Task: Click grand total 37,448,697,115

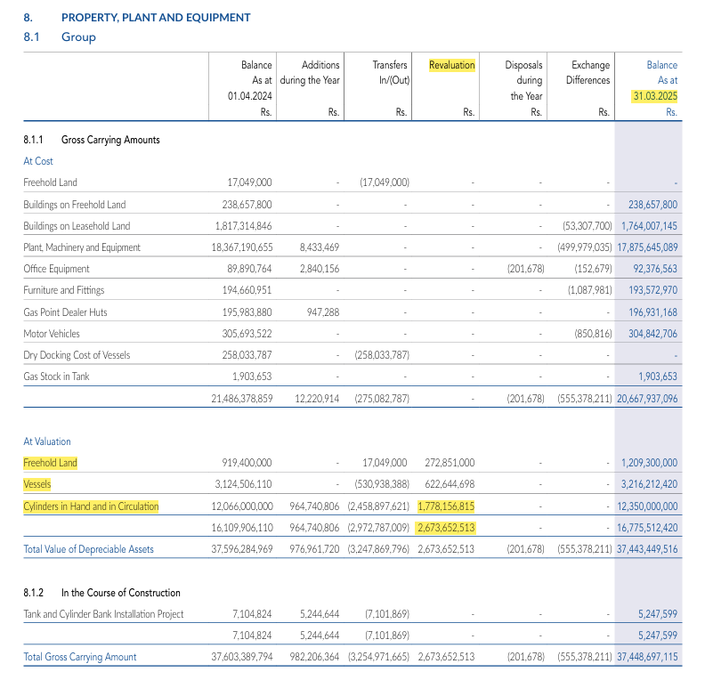Action: 647,657
